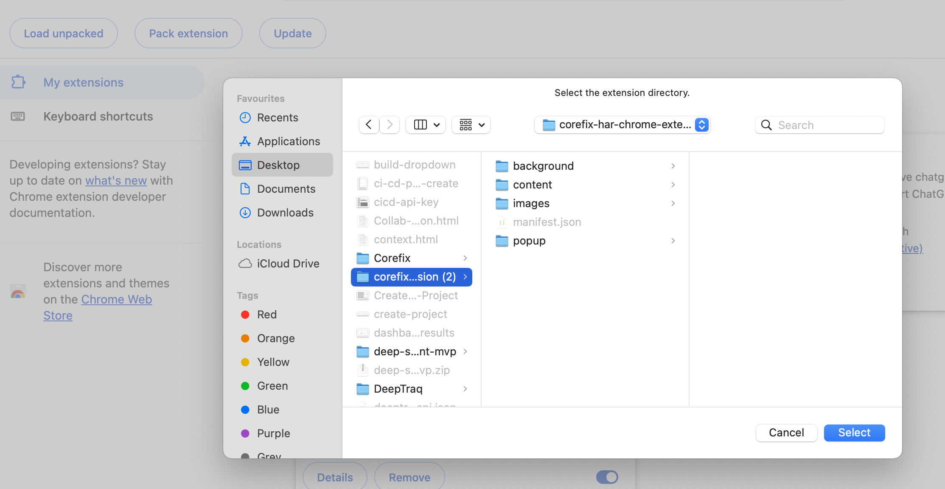
Task: Select the Blue tag dot
Action: 245,410
